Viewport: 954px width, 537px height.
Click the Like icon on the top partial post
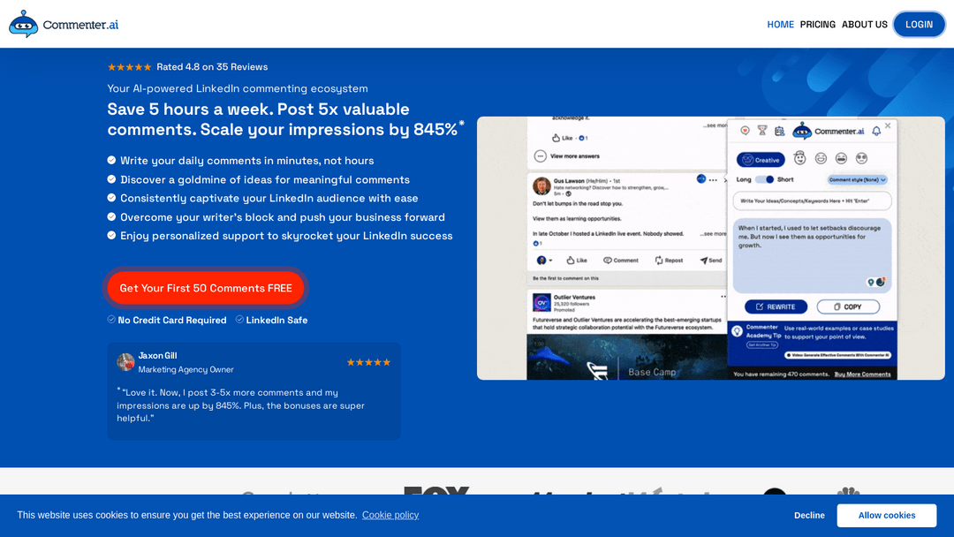(556, 138)
